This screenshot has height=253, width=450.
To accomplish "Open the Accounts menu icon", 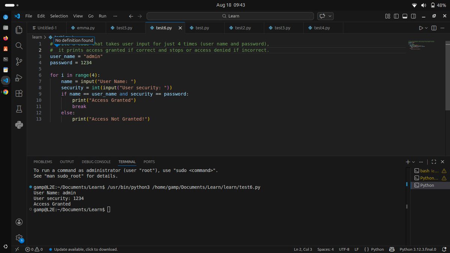I will 19,222.
